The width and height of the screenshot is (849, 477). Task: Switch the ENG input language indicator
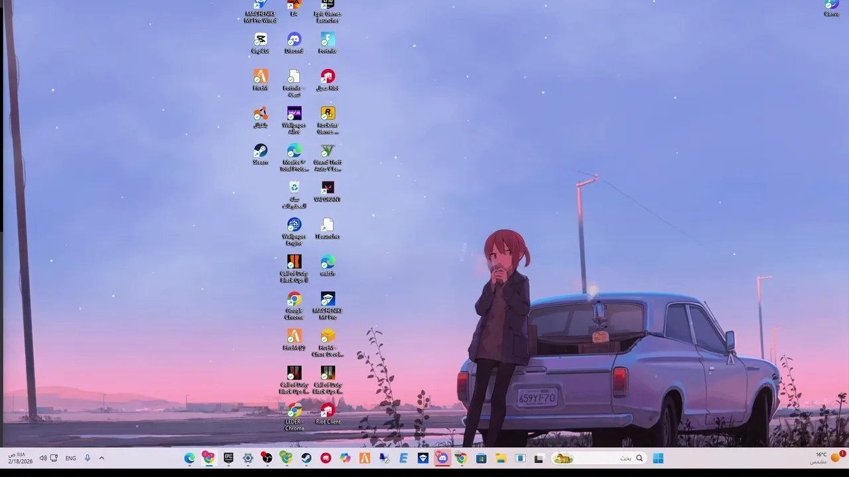(x=70, y=458)
